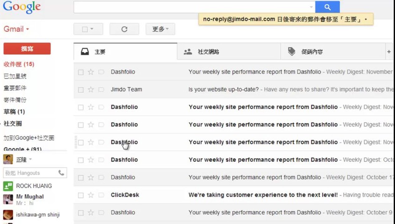Open the 已加星號 starred folder
395x224 pixels.
click(x=15, y=76)
